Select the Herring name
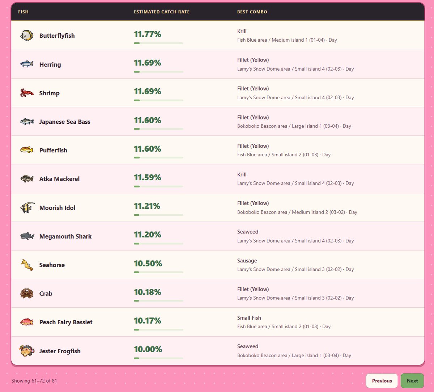The height and width of the screenshot is (392, 434). pos(50,64)
